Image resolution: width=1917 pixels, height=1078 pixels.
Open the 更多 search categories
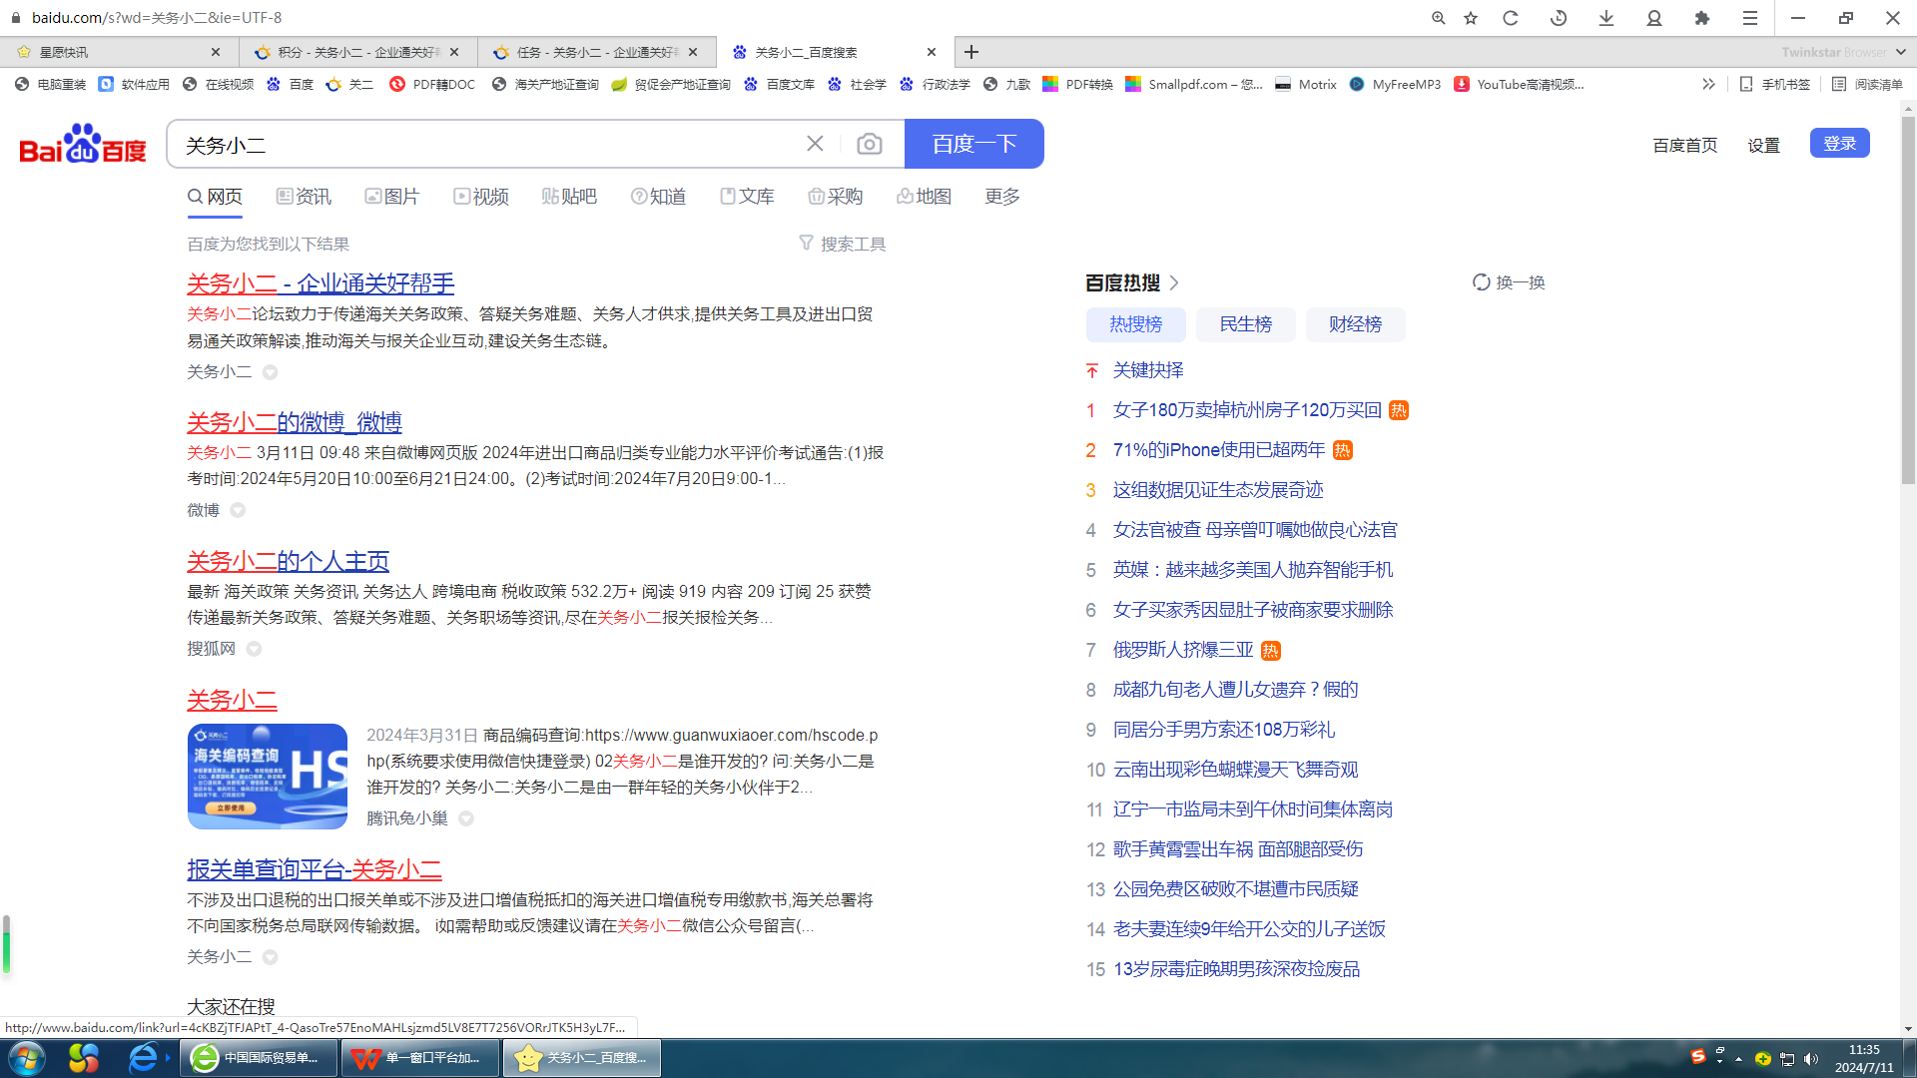1002,197
